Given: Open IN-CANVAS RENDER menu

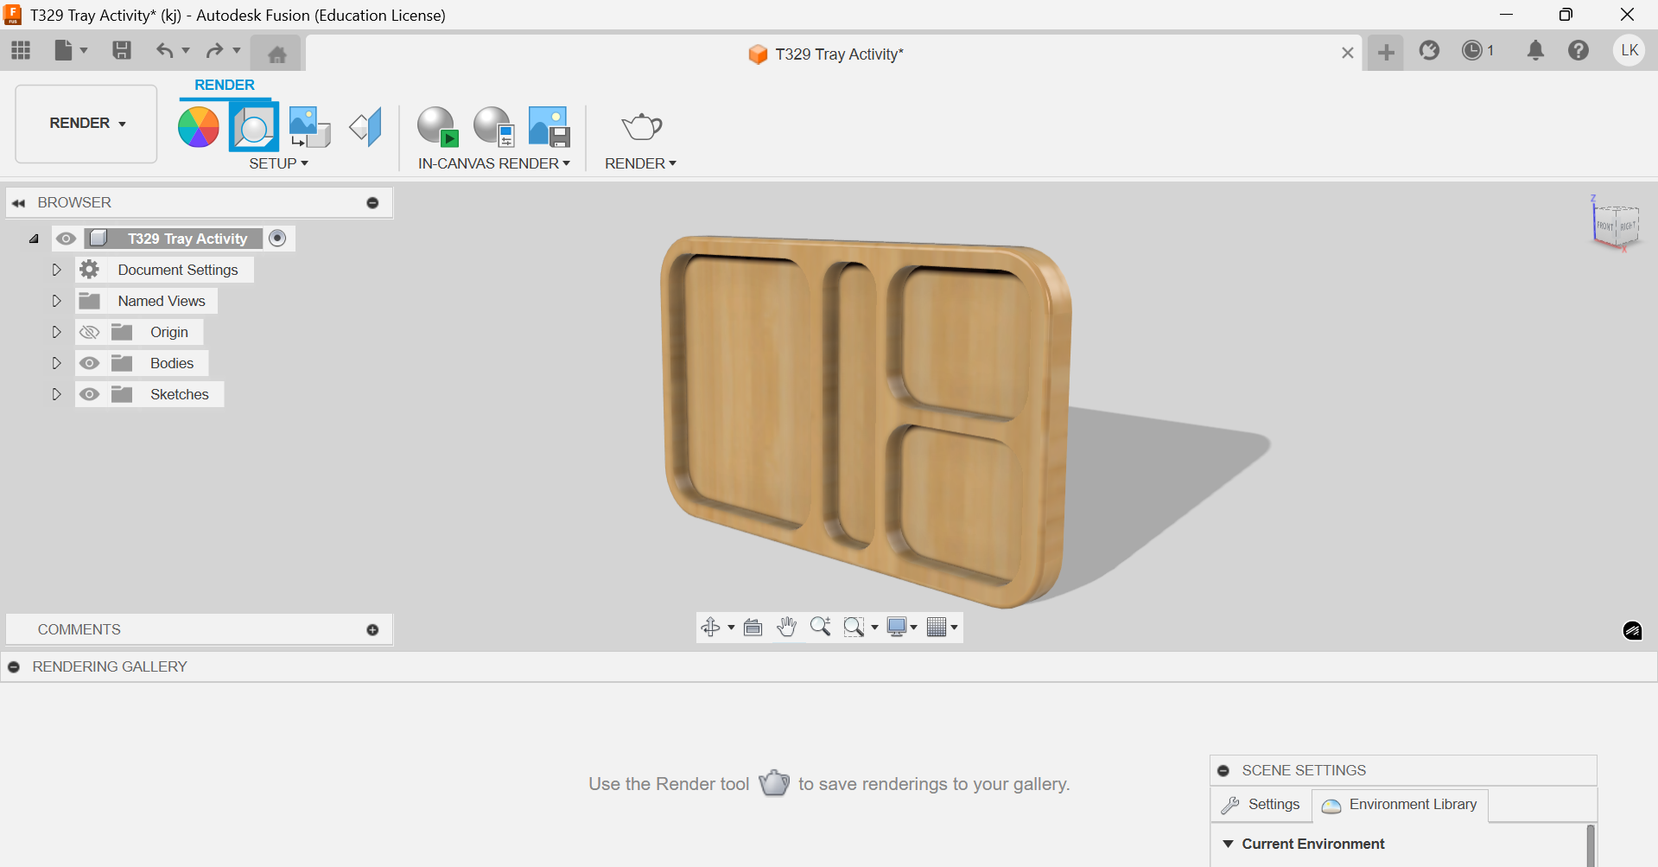Looking at the screenshot, I should (493, 163).
